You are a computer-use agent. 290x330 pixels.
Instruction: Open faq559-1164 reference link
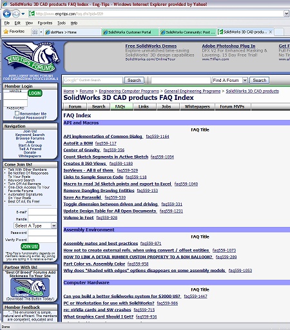157,137
